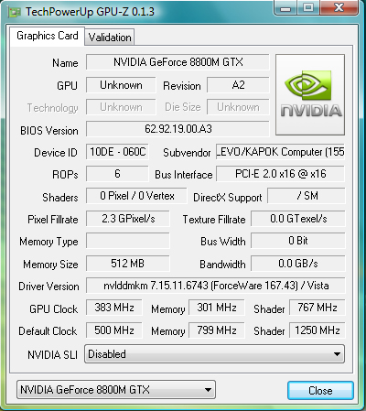Maximize the GPU-Z window
This screenshot has height=411, width=366.
point(308,7)
